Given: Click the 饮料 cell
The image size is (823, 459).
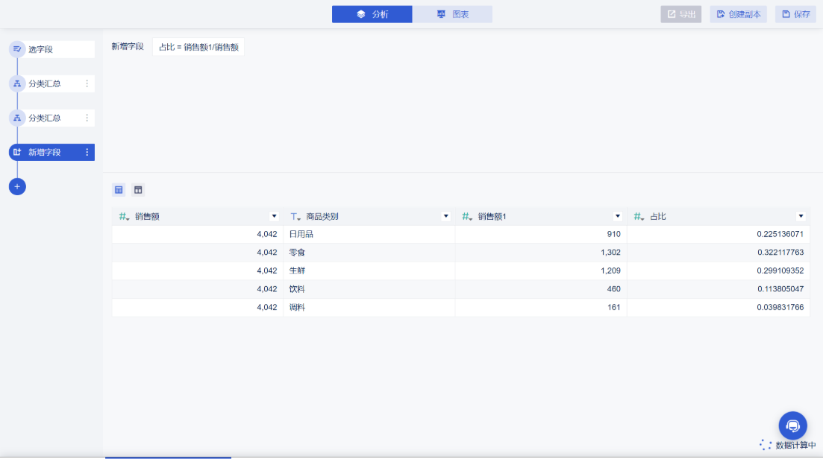Looking at the screenshot, I should click(x=369, y=289).
